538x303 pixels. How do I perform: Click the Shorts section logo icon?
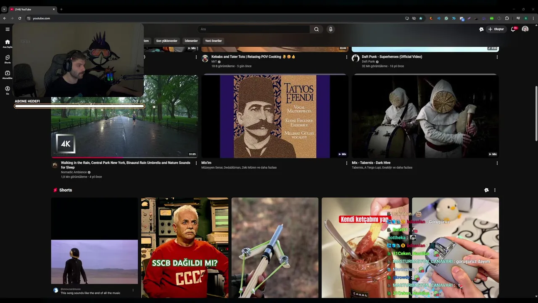[55, 190]
